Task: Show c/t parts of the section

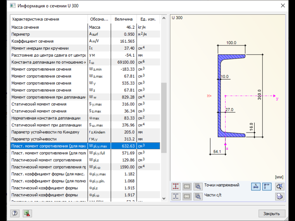Action: coord(176,197)
